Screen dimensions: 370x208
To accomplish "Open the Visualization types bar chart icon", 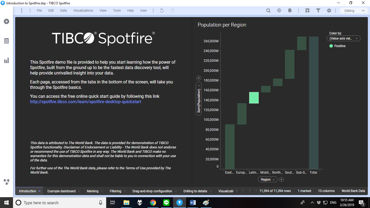I will tap(7, 60).
